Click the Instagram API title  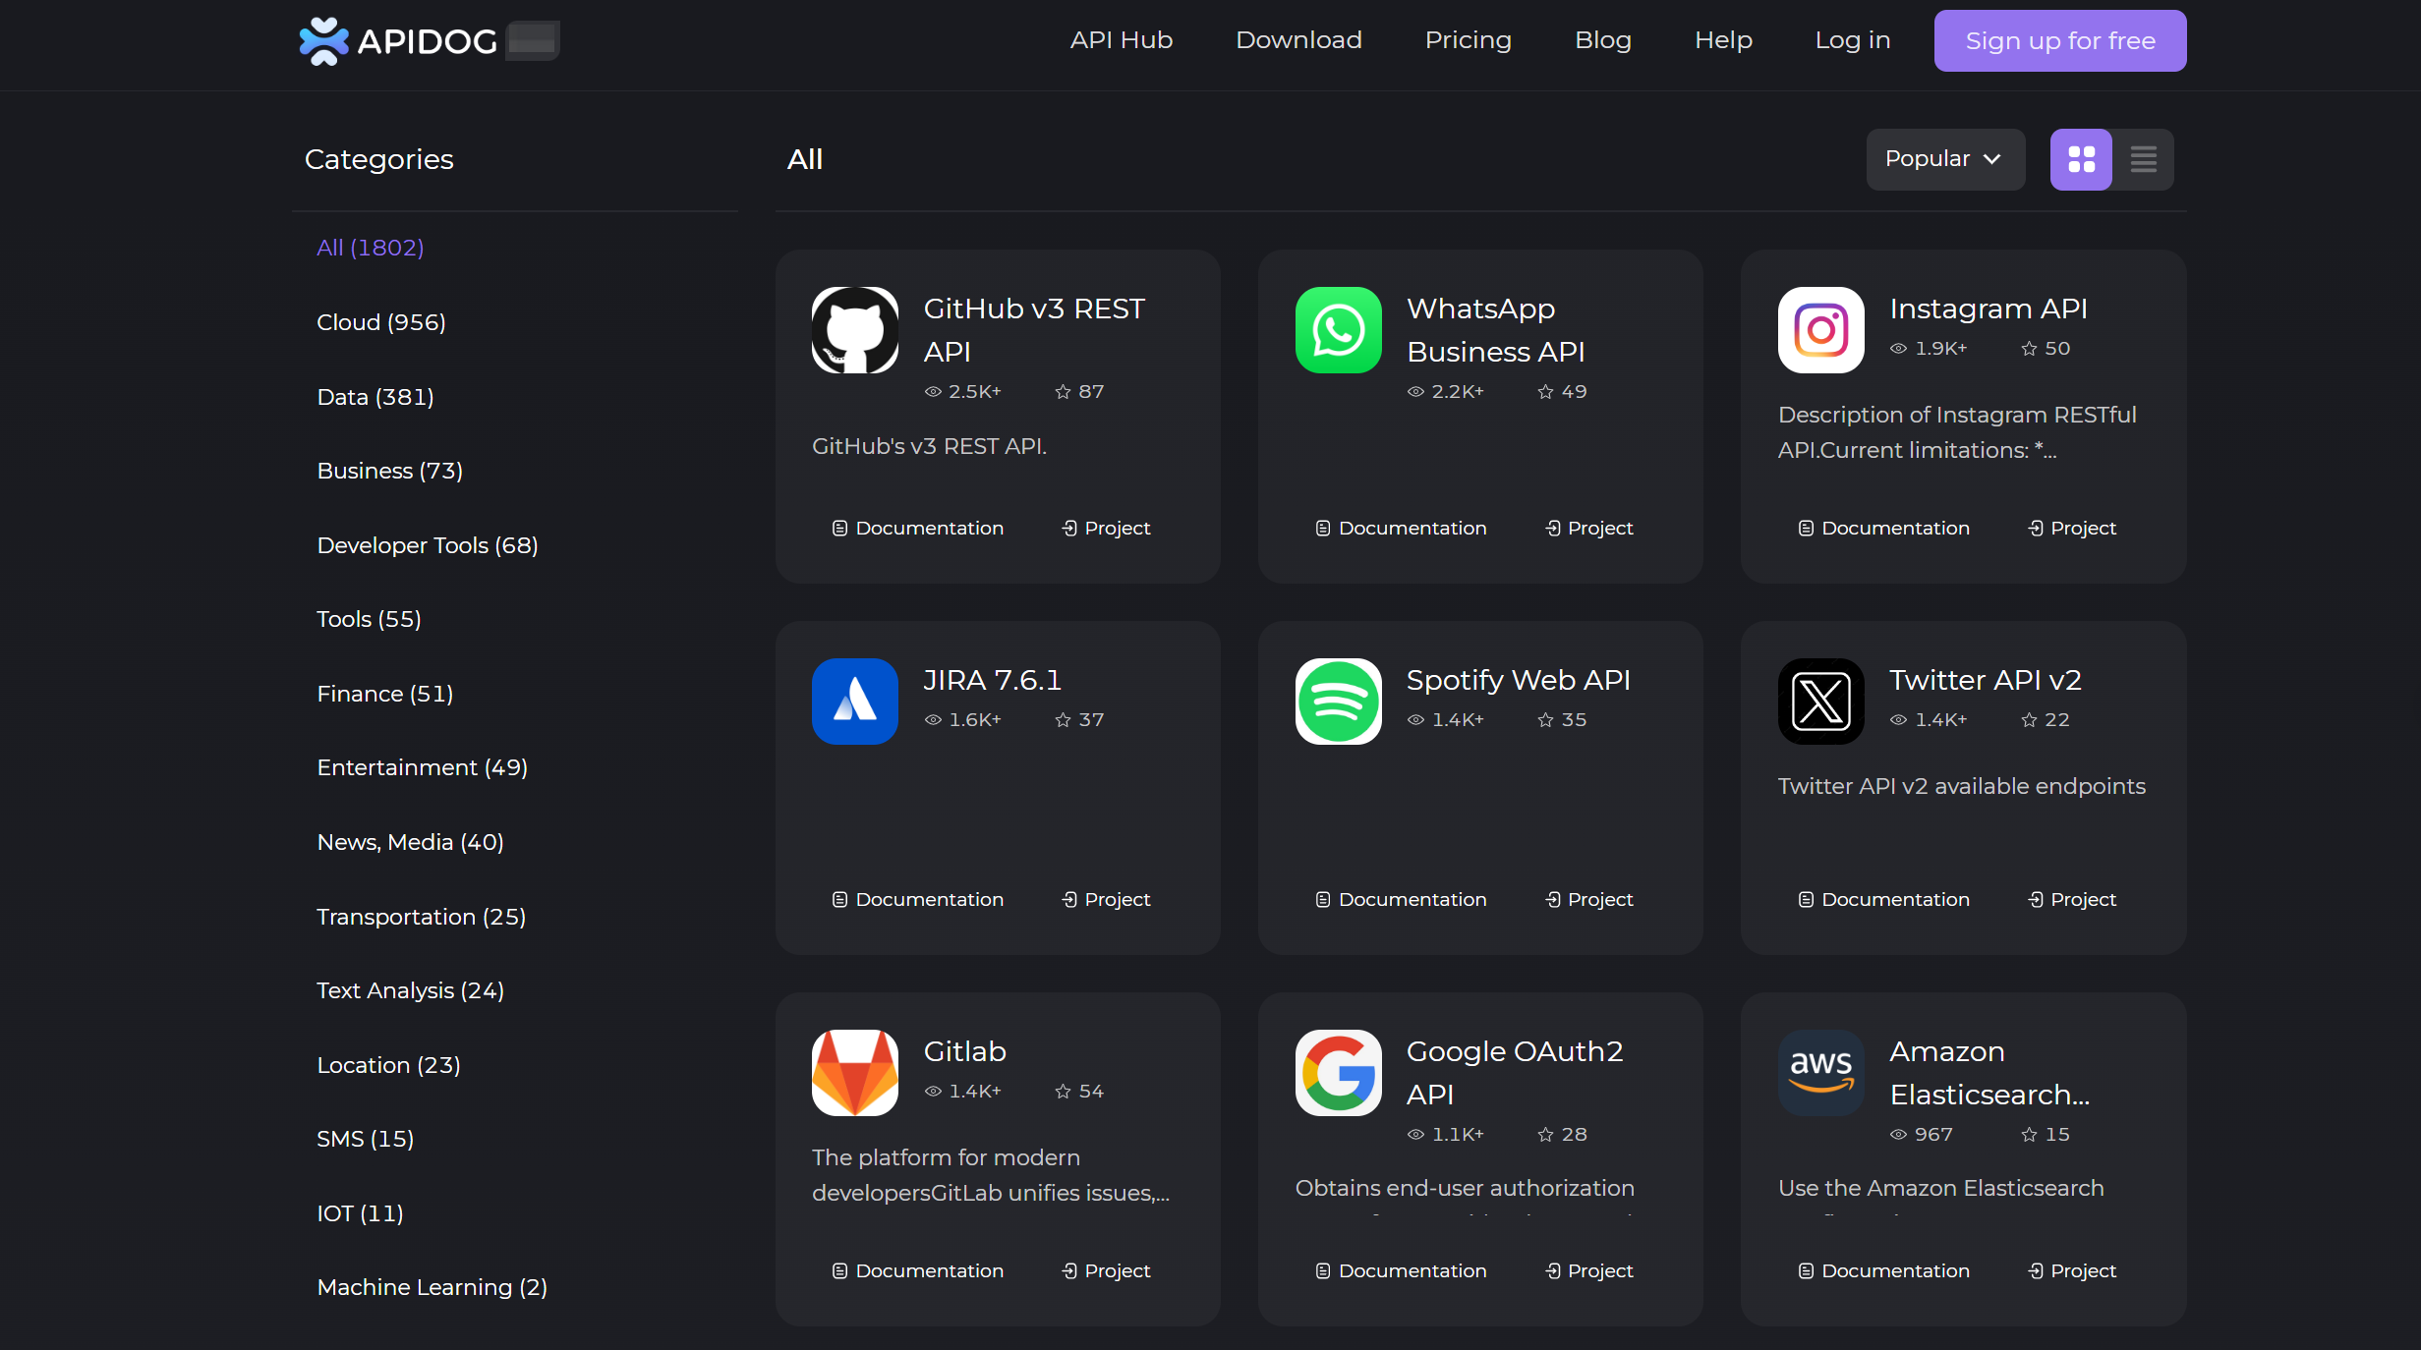1988,309
